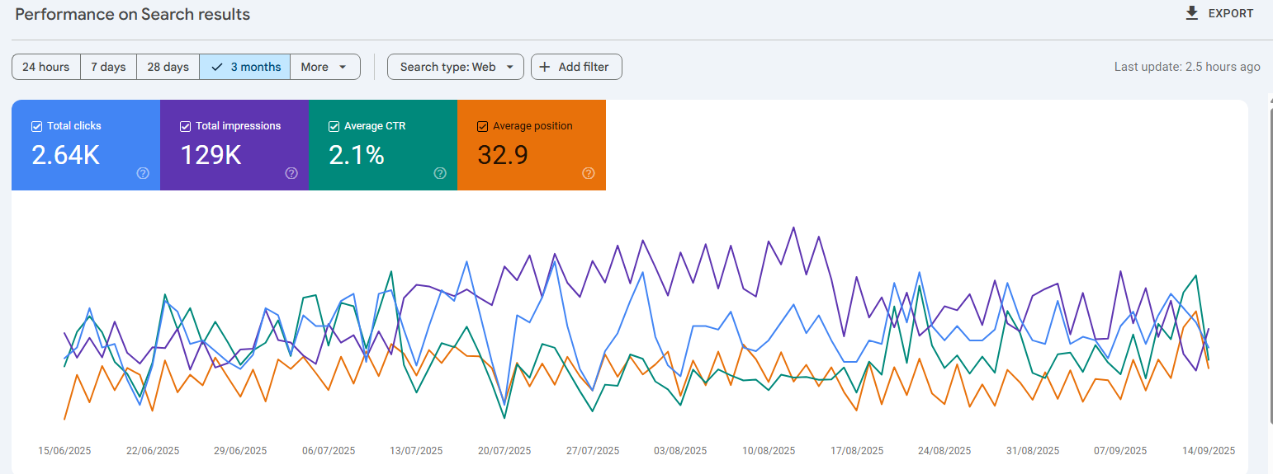Open help icon on Total clicks card

[x=143, y=173]
